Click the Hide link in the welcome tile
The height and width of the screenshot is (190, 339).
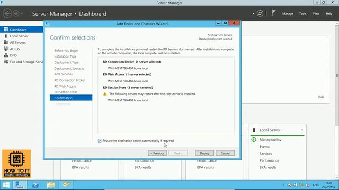320,97
